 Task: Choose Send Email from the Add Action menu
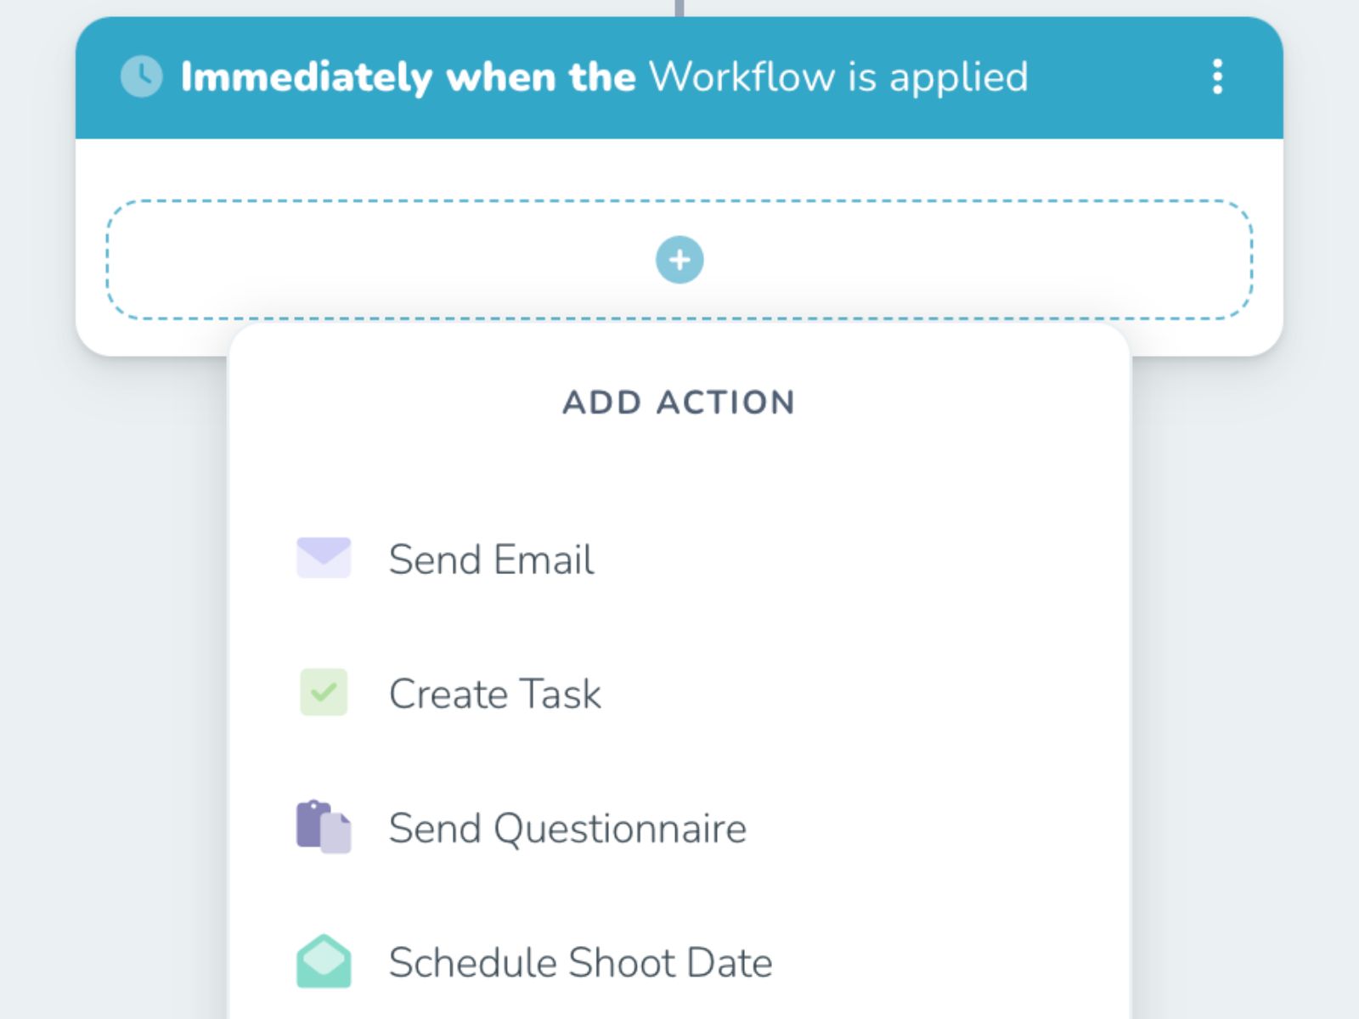pyautogui.click(x=491, y=558)
